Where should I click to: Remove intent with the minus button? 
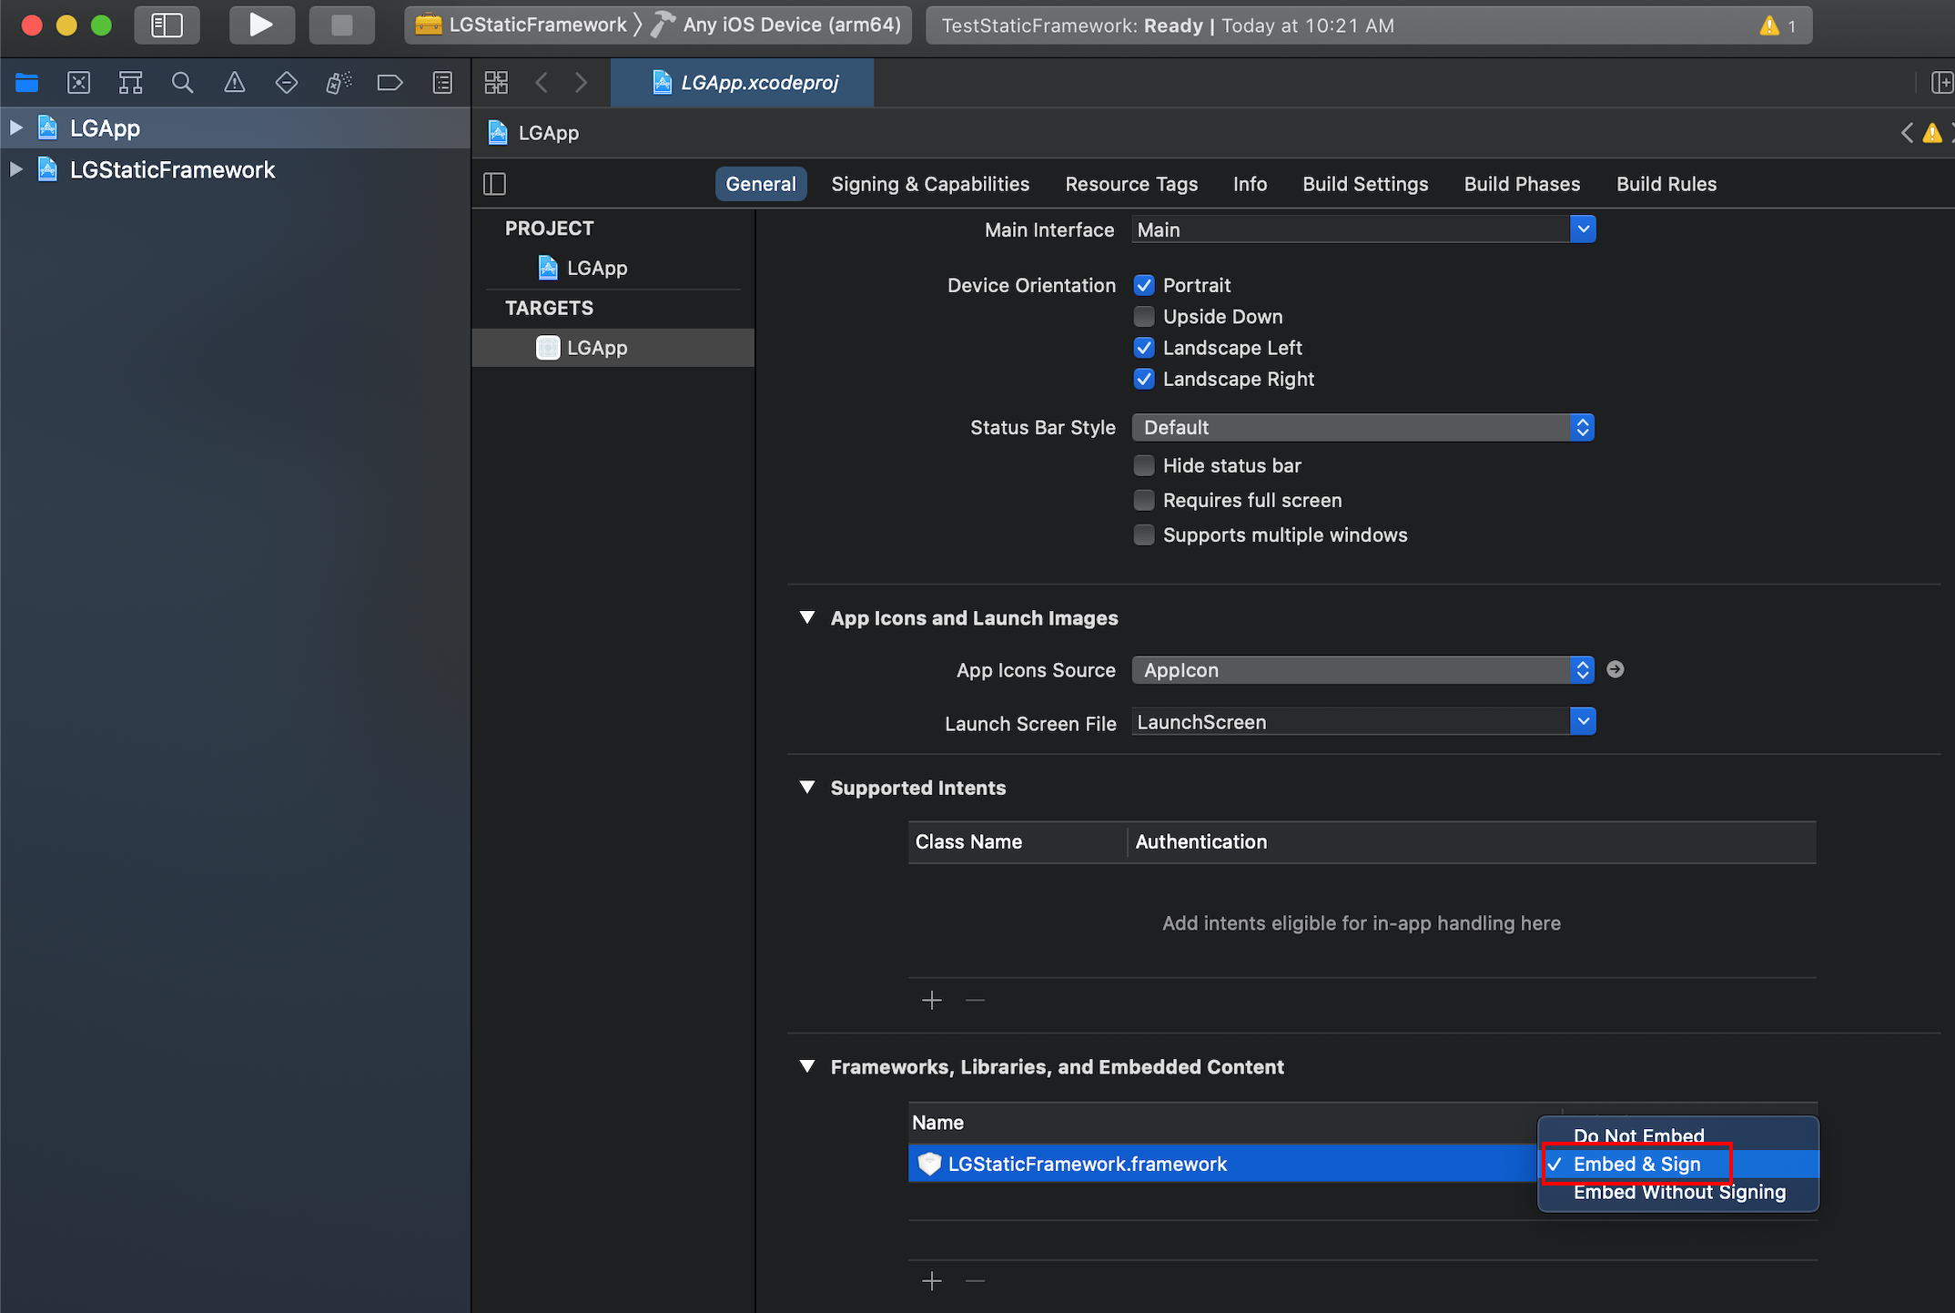[x=976, y=1001]
